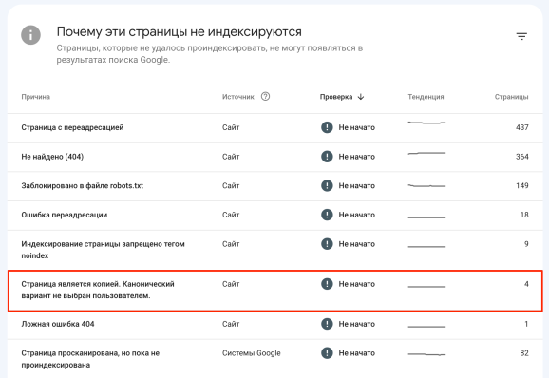Click Сайт in Не найдено (404) row

[x=231, y=157]
